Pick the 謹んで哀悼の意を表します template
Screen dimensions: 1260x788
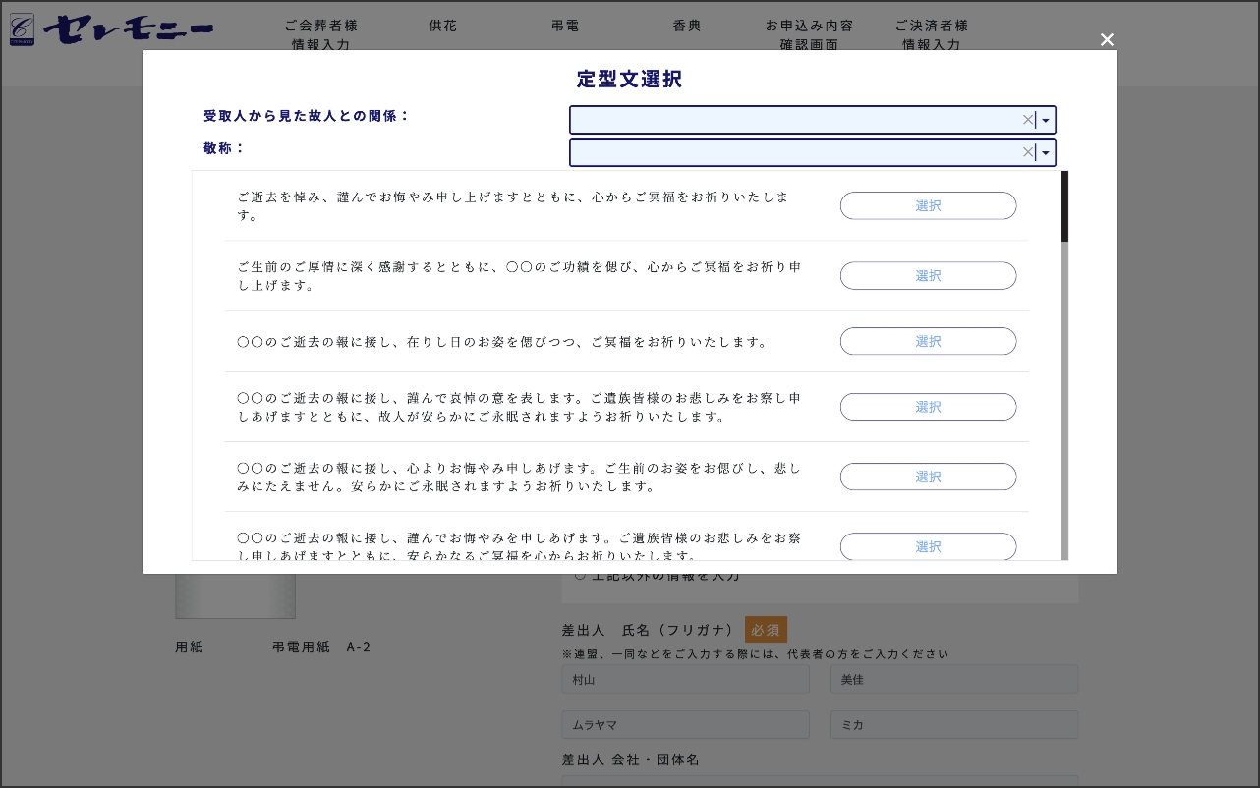(928, 407)
